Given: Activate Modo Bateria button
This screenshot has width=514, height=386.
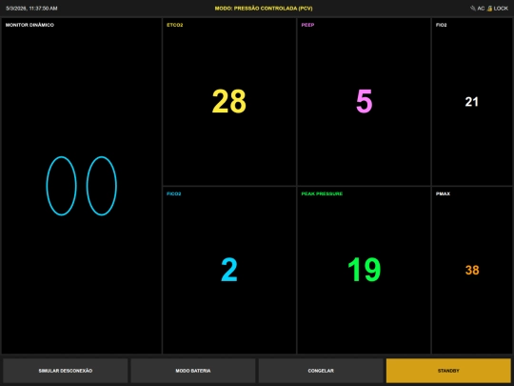Looking at the screenshot, I should (x=192, y=371).
